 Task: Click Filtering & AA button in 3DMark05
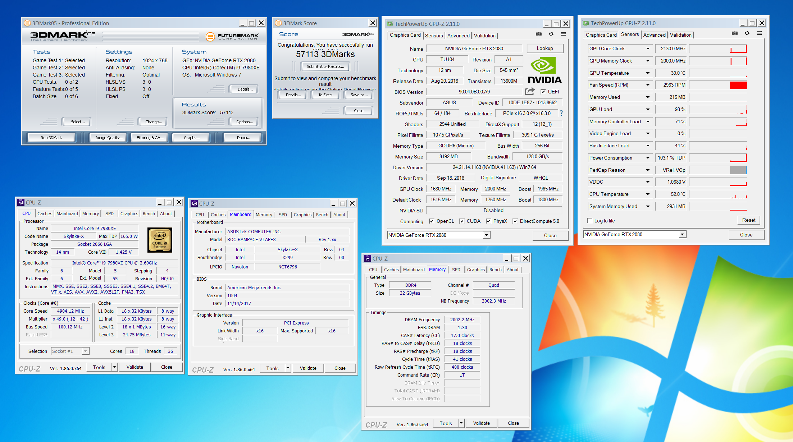pyautogui.click(x=150, y=138)
